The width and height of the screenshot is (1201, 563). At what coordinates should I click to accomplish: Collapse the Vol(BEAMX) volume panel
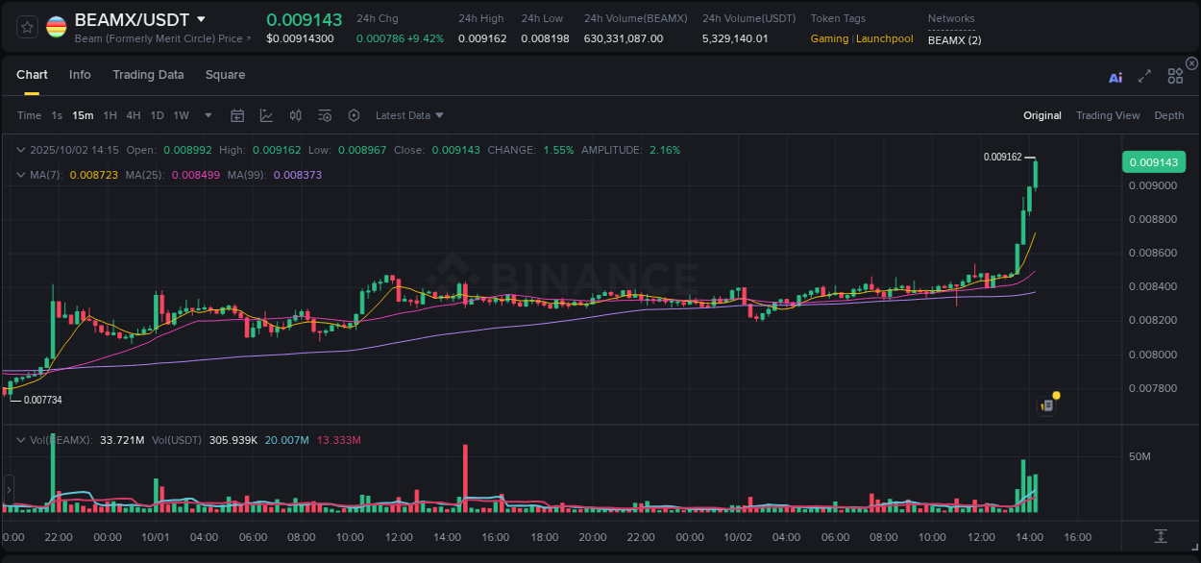tap(19, 438)
